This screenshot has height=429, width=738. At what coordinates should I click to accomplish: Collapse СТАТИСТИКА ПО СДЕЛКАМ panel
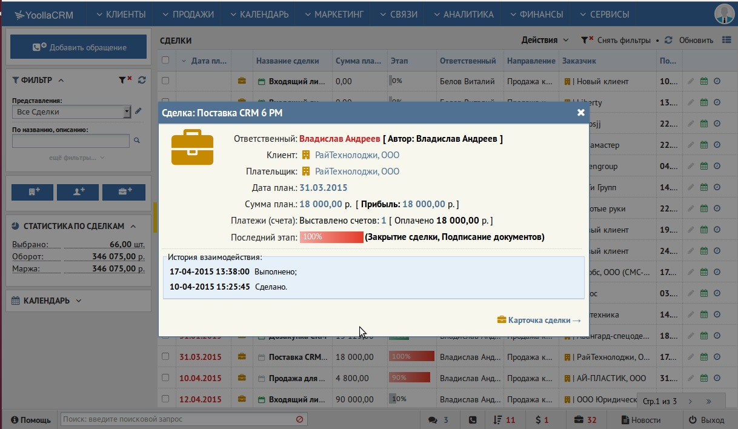pyautogui.click(x=133, y=226)
